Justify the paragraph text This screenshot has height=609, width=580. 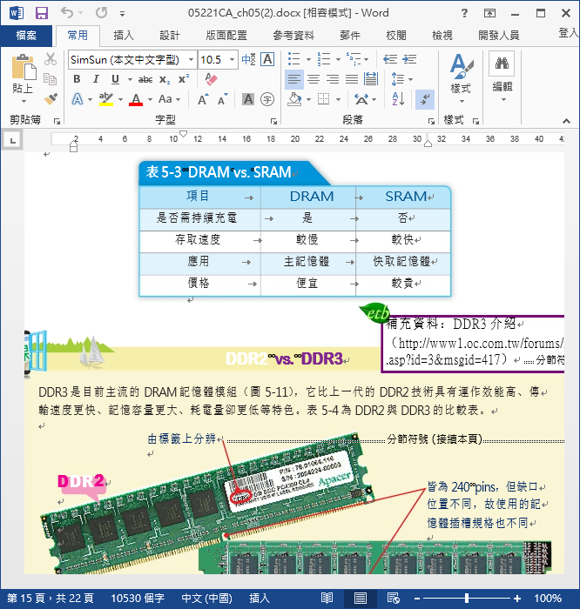click(352, 79)
